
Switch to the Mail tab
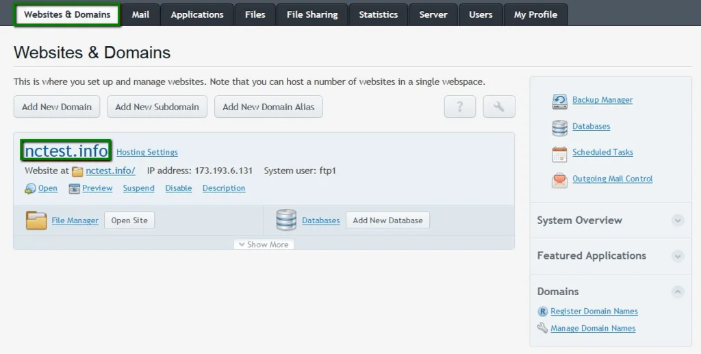[140, 14]
